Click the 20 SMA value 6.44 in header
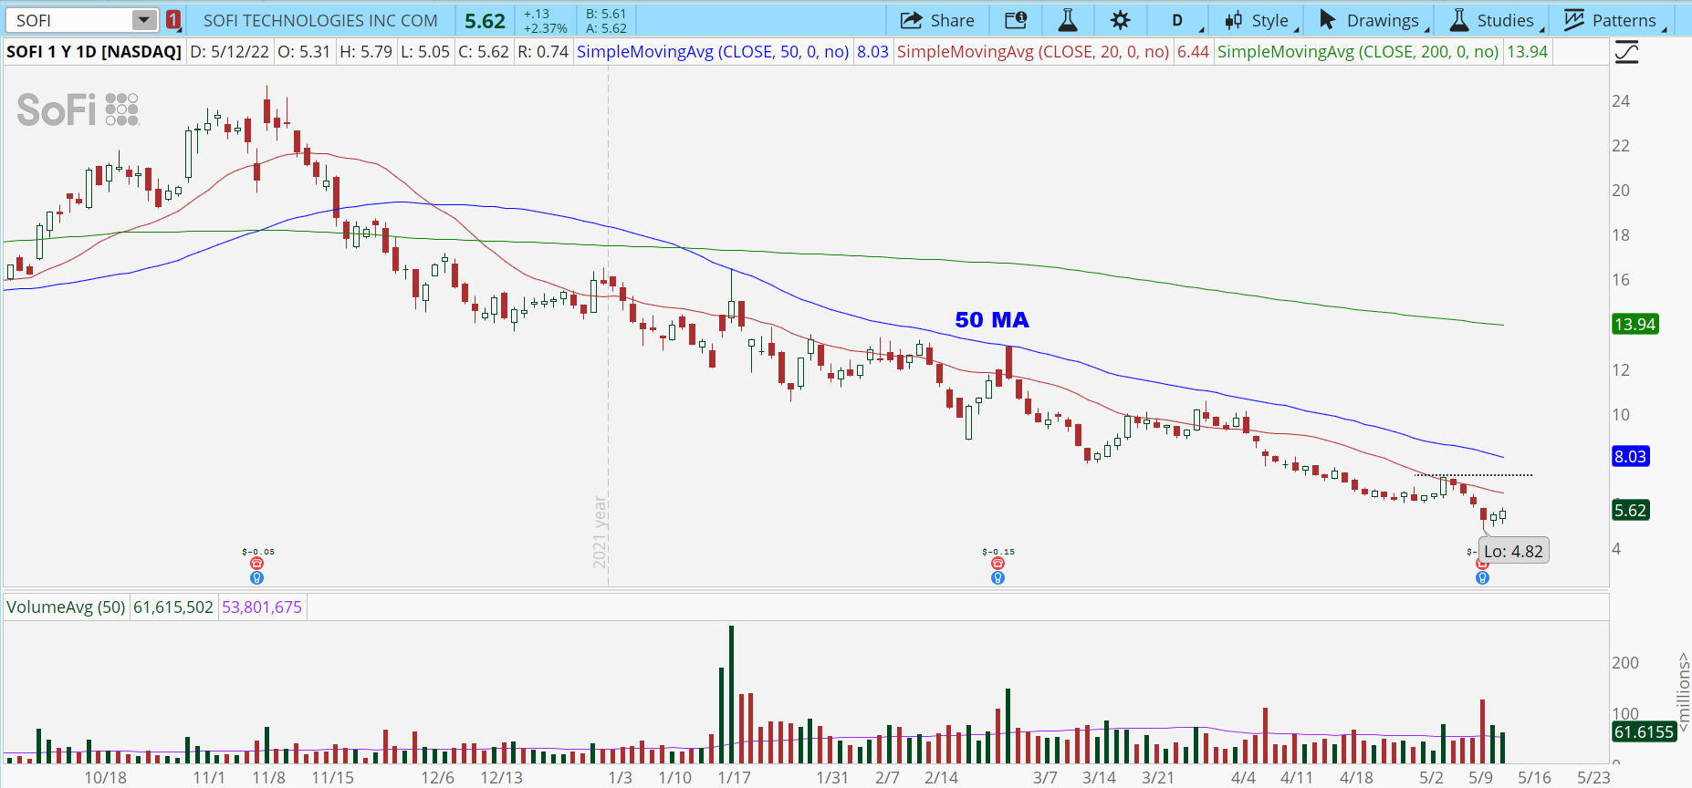 click(1193, 52)
